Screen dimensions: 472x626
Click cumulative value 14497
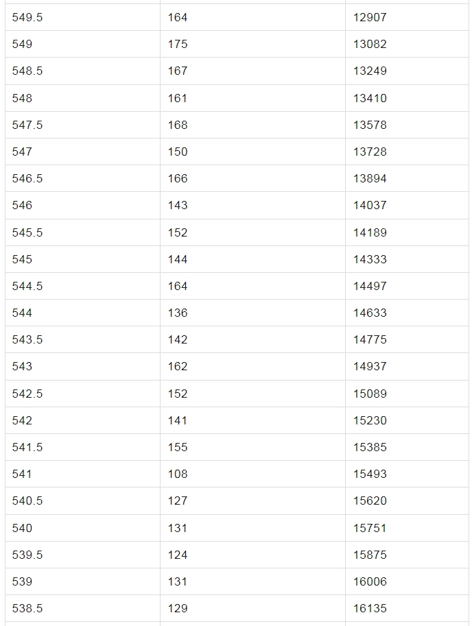tap(370, 286)
